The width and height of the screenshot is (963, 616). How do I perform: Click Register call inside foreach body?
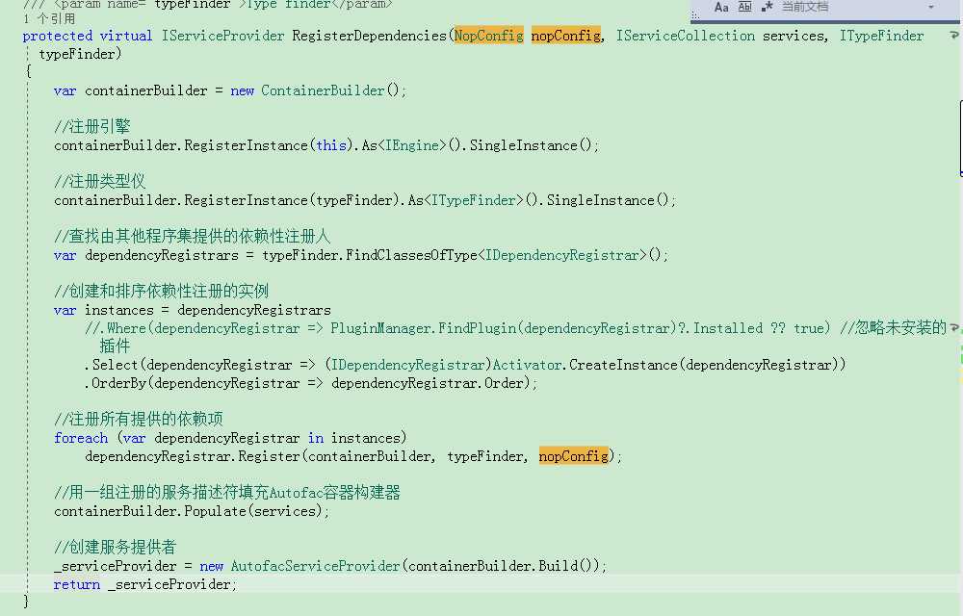pyautogui.click(x=269, y=456)
